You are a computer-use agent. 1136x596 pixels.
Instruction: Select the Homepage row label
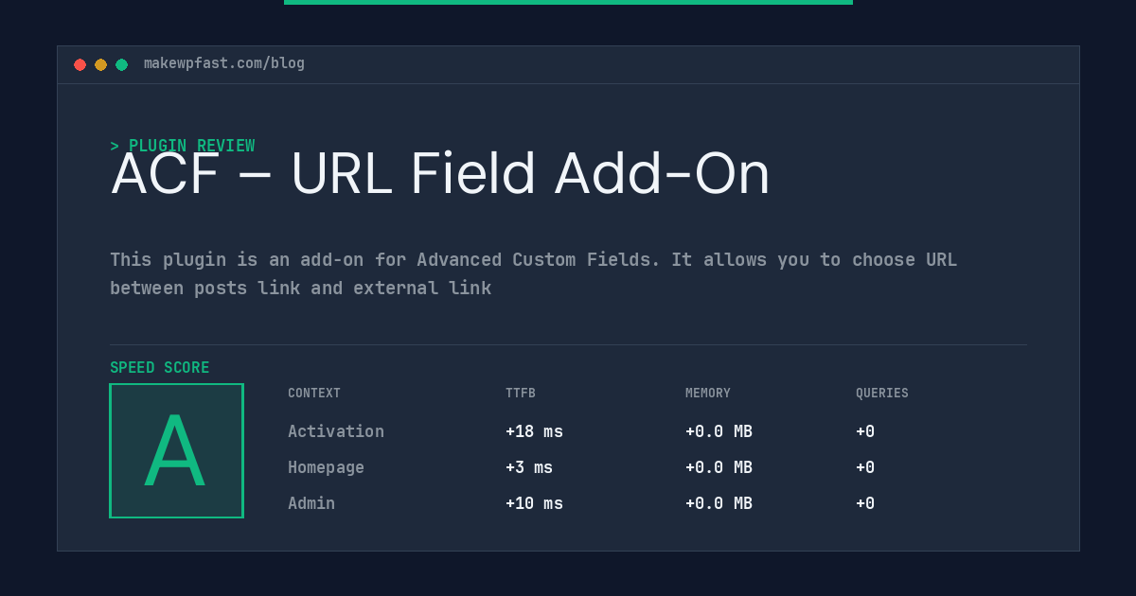[326, 467]
